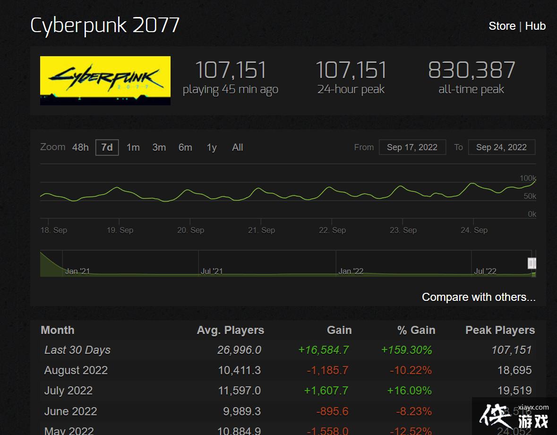Edit the From date field
557x435 pixels.
pos(412,147)
